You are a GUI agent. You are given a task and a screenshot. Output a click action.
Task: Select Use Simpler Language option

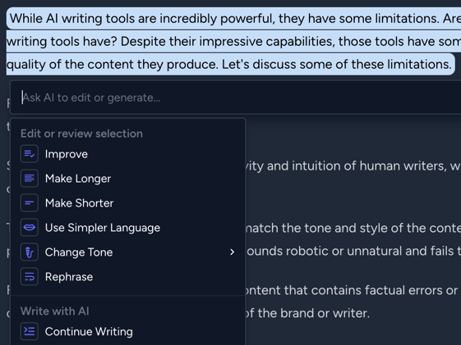click(128, 228)
